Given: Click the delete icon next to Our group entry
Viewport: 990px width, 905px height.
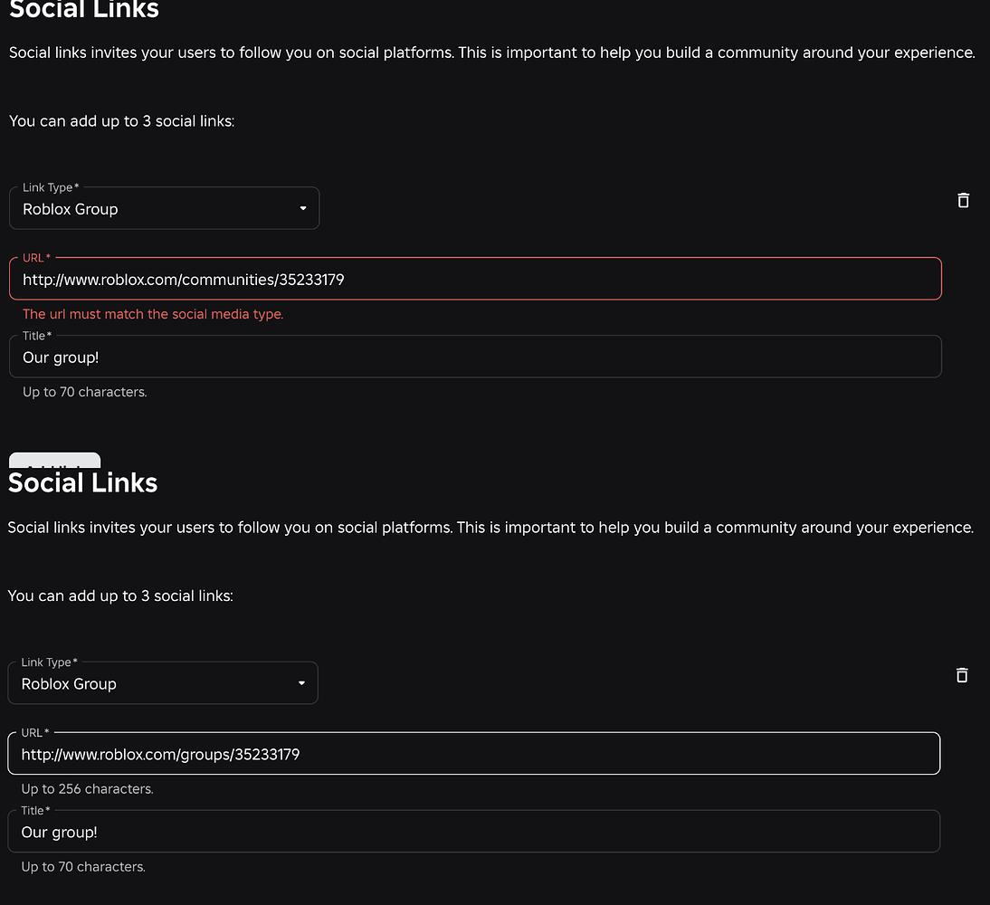Looking at the screenshot, I should tap(963, 200).
